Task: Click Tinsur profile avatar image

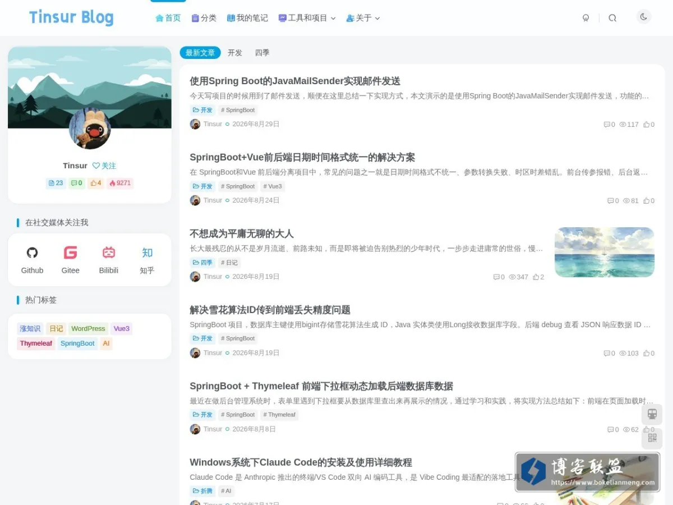Action: point(90,128)
